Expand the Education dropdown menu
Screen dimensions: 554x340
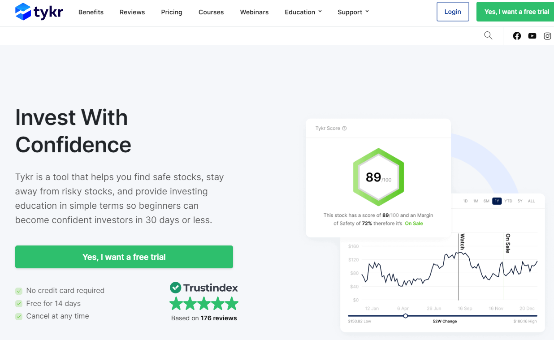[x=303, y=12]
